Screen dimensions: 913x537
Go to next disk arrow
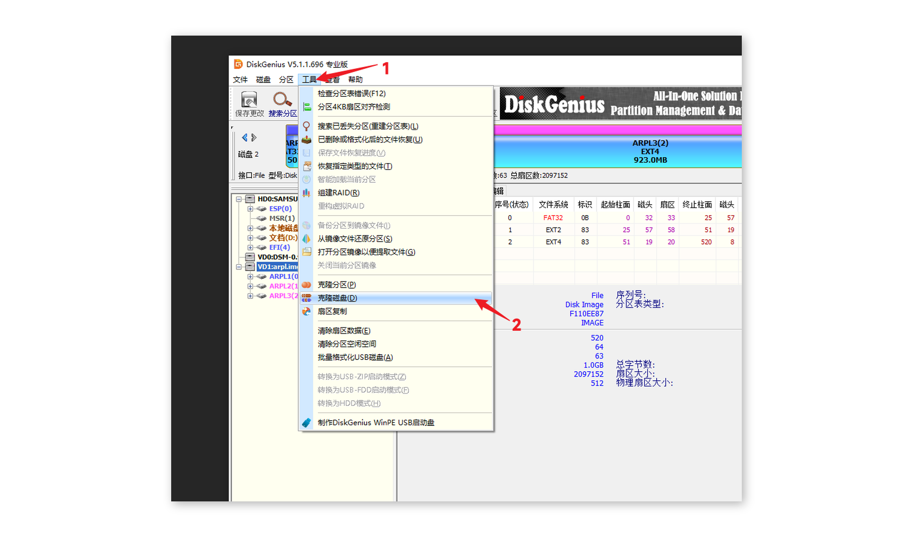click(x=254, y=138)
